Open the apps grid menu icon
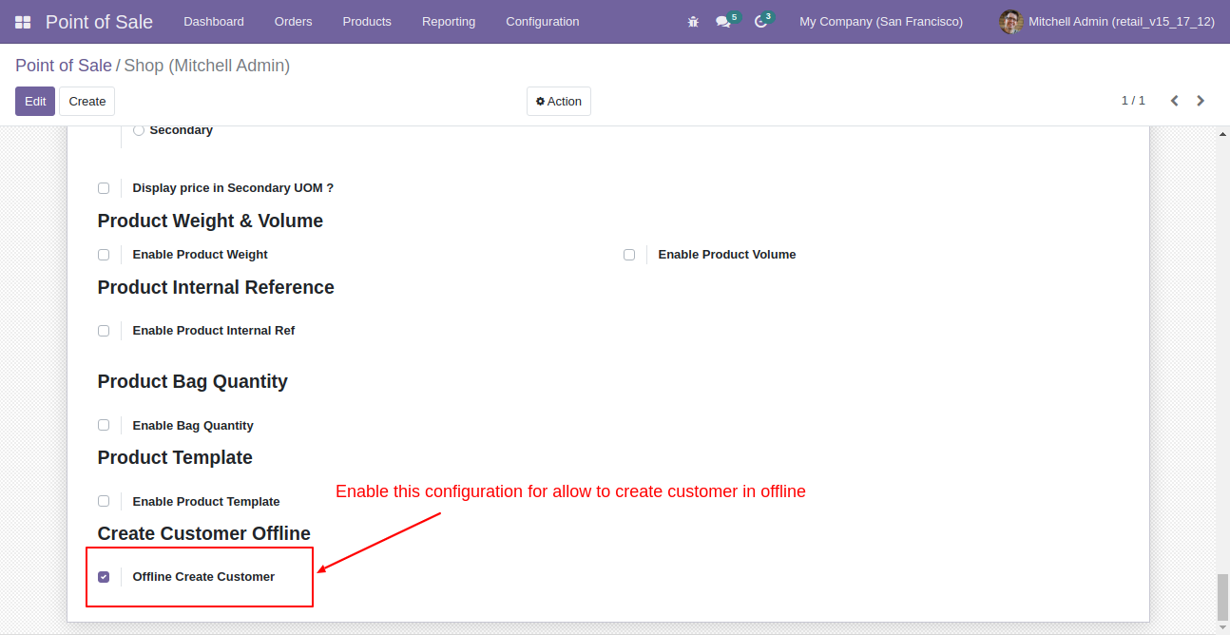 pos(23,22)
